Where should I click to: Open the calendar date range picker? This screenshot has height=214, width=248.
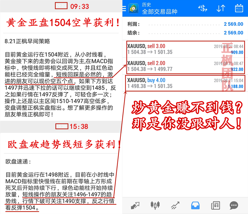239,8
